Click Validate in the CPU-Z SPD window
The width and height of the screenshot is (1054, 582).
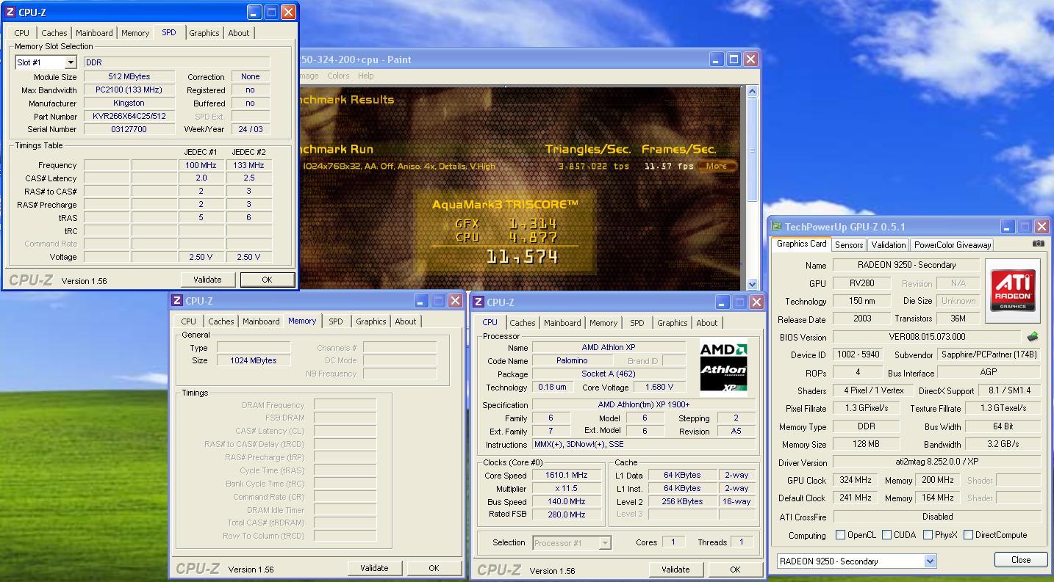click(207, 280)
